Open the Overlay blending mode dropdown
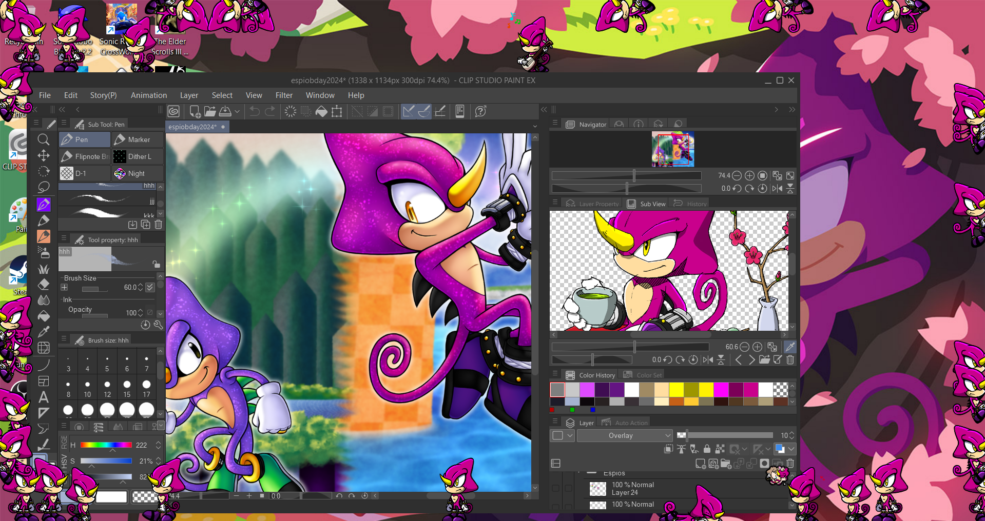This screenshot has width=985, height=521. coord(625,435)
